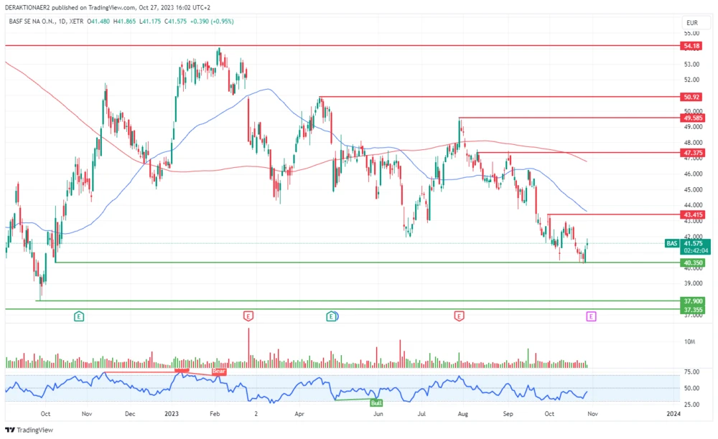The height and width of the screenshot is (439, 718).
Task: Click the red earnings marker near February
Action: point(248,316)
